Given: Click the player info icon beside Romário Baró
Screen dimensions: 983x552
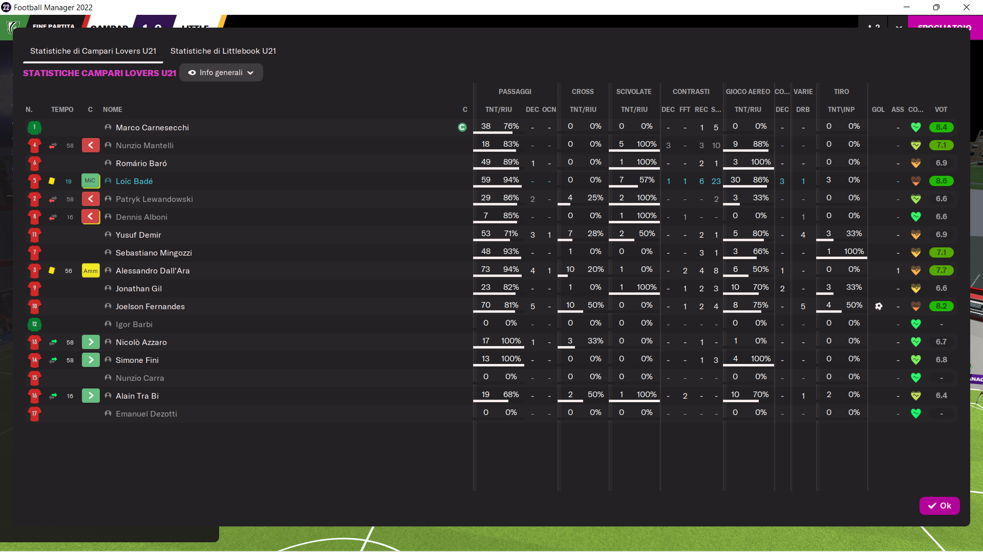Looking at the screenshot, I should [x=108, y=163].
